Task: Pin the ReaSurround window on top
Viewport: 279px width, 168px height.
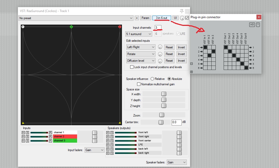Action: (182, 11)
